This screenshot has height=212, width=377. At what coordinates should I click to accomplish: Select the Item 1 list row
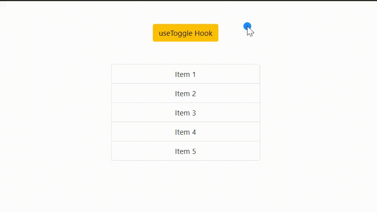[185, 74]
